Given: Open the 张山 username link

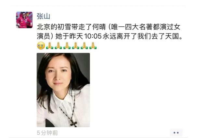Looking at the screenshot, I should 43,17.
